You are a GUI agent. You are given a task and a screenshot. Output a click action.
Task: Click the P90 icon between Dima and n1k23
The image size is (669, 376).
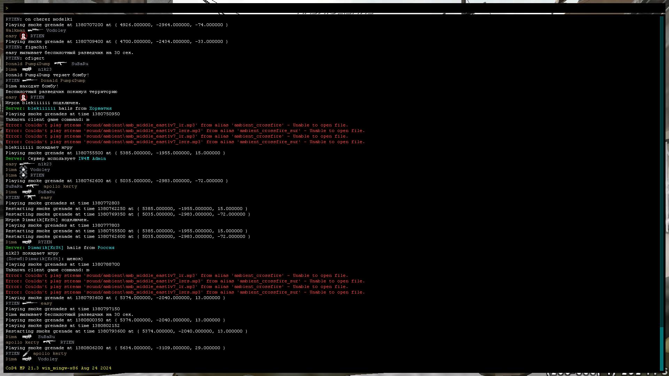click(27, 69)
